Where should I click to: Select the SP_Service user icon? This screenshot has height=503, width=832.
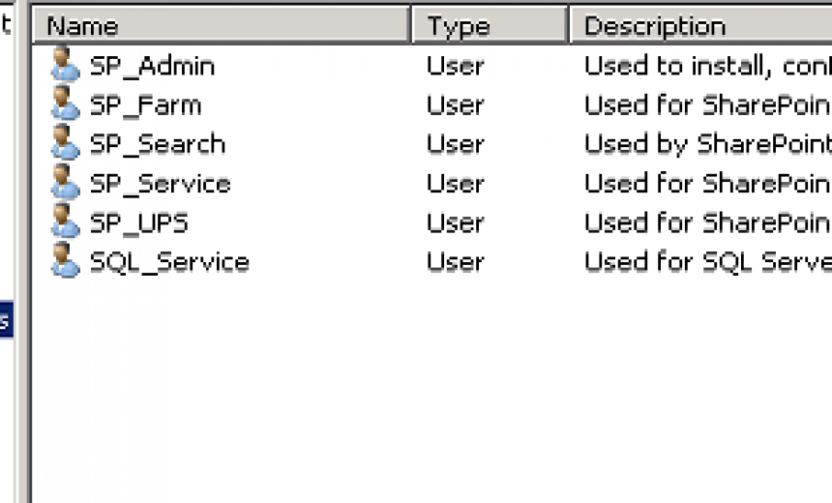click(x=65, y=182)
